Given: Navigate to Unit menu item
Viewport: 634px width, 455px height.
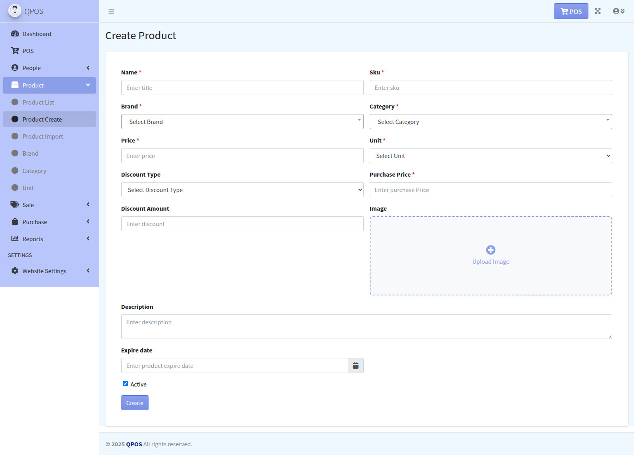Looking at the screenshot, I should tap(50, 188).
